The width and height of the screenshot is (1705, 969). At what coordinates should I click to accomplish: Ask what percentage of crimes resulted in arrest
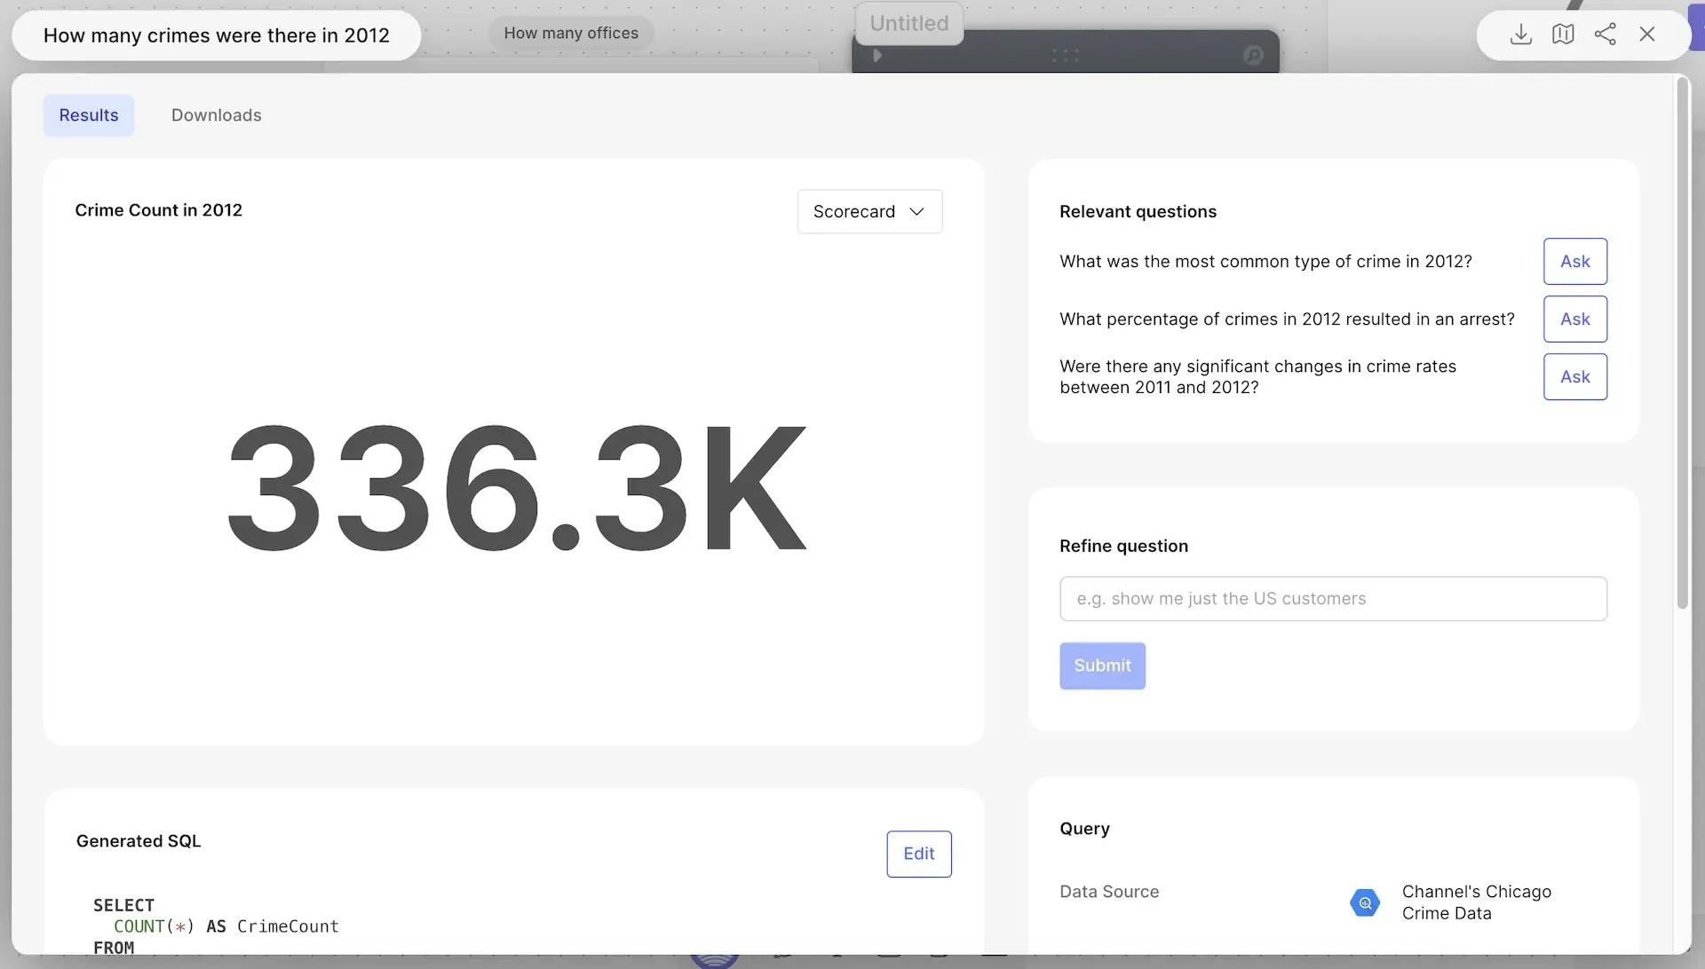(x=1574, y=319)
